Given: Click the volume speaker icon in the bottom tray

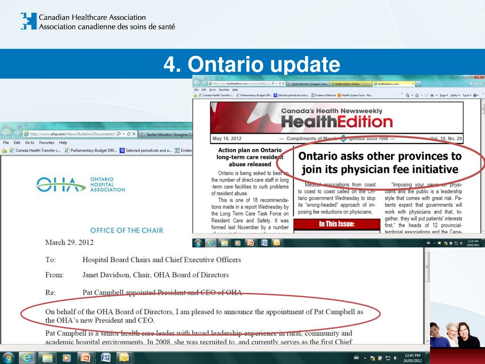Looking at the screenshot, I should tap(395, 358).
